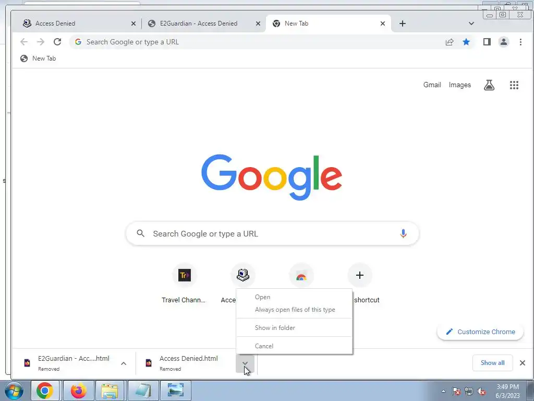Viewport: 534px width, 401px height.
Task: Open the Travel Channel shortcut tile
Action: 184,275
